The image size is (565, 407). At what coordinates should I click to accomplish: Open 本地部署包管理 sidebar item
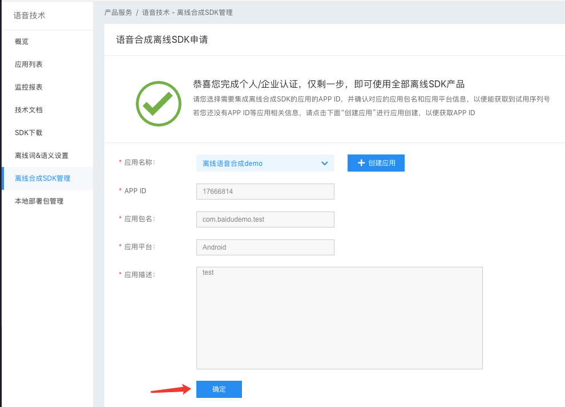[x=39, y=201]
